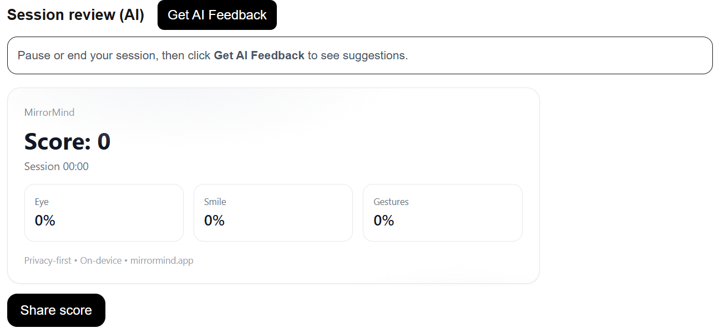Image resolution: width=719 pixels, height=333 pixels.
Task: Select the Eye percentage card
Action: [x=104, y=213]
